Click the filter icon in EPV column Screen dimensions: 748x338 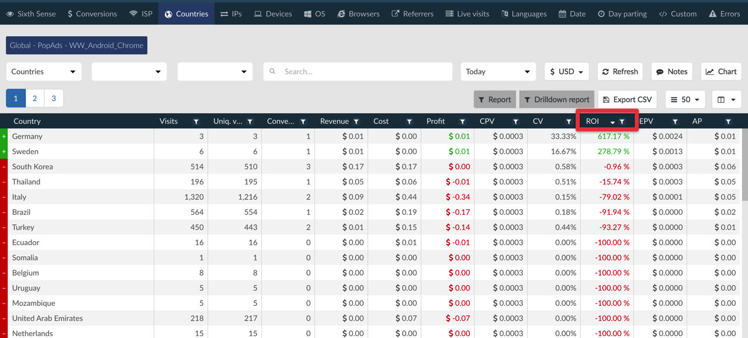pyautogui.click(x=675, y=121)
